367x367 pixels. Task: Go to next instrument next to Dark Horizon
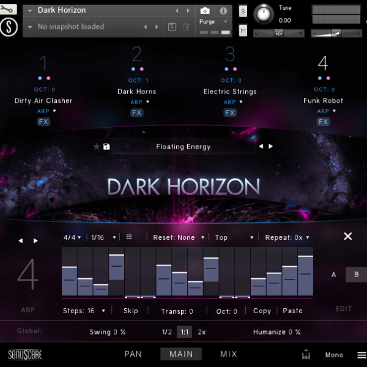point(188,10)
